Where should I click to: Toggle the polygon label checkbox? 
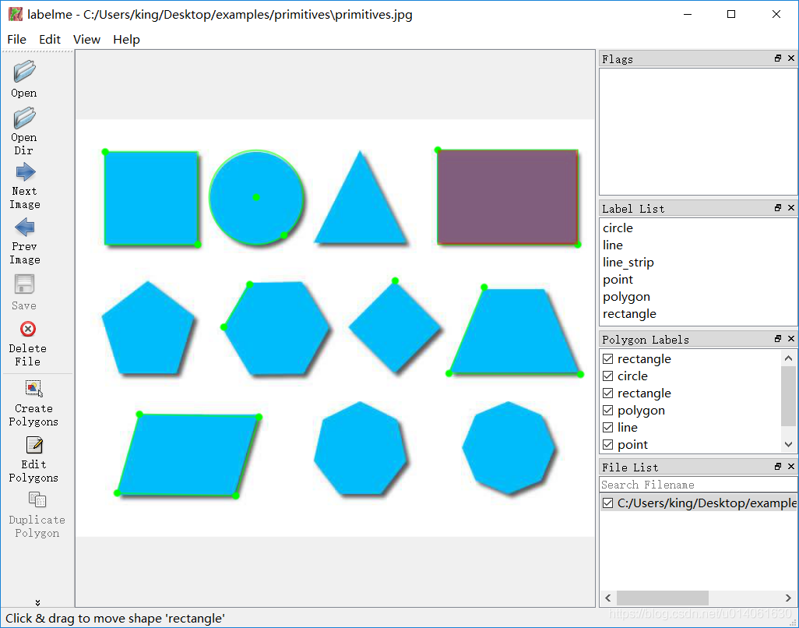pos(607,411)
